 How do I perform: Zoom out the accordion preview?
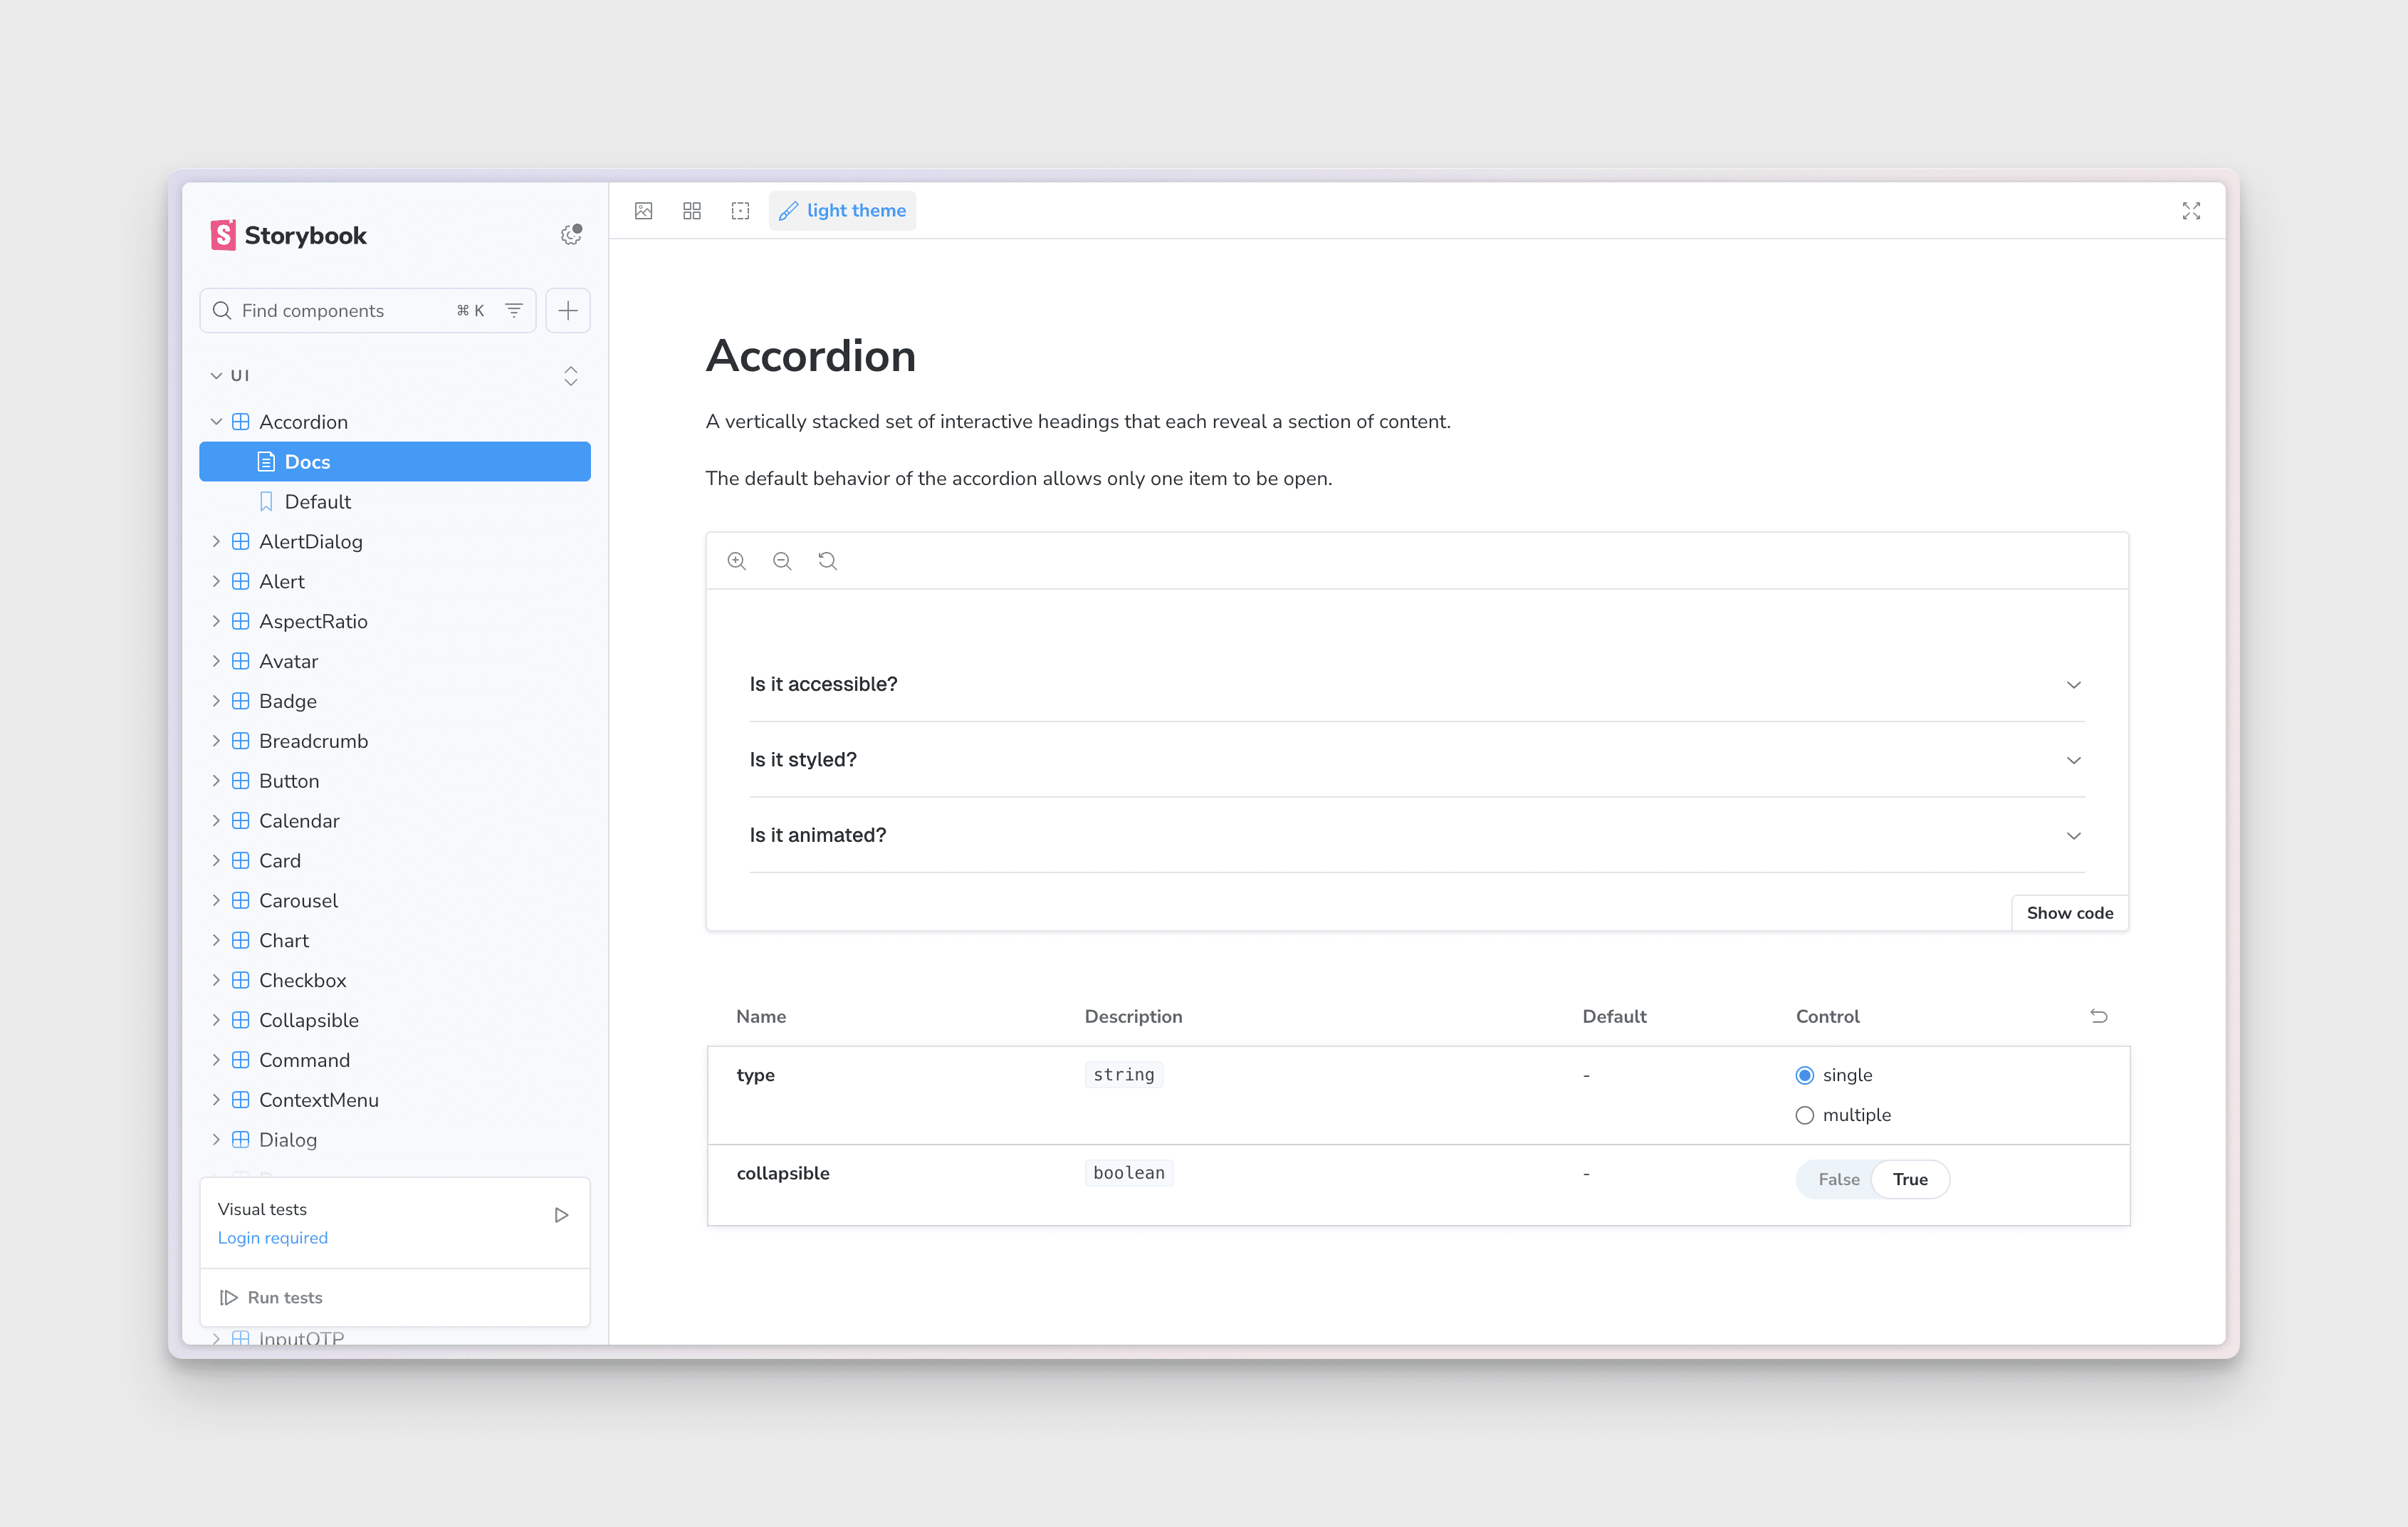(x=782, y=561)
